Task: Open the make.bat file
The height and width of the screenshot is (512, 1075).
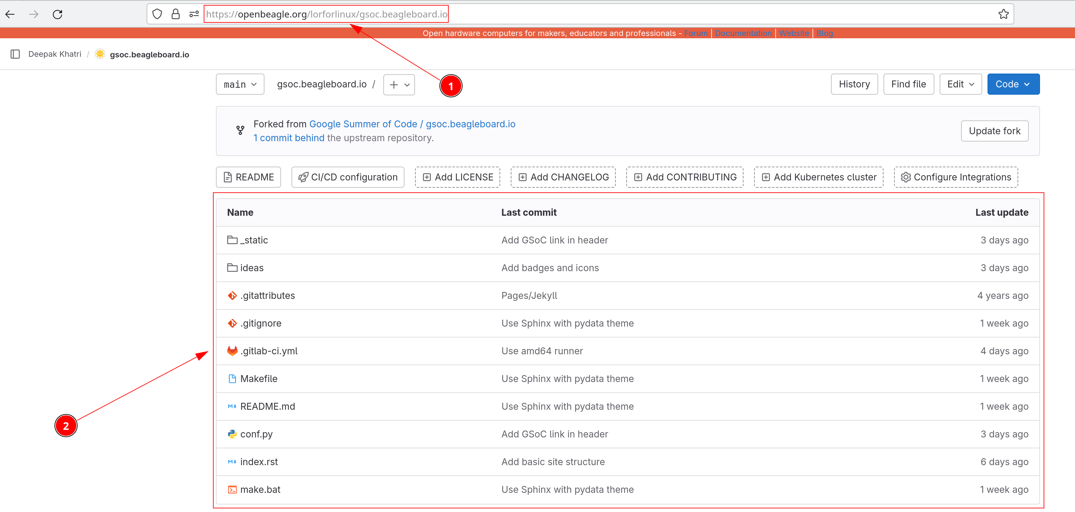Action: (260, 490)
